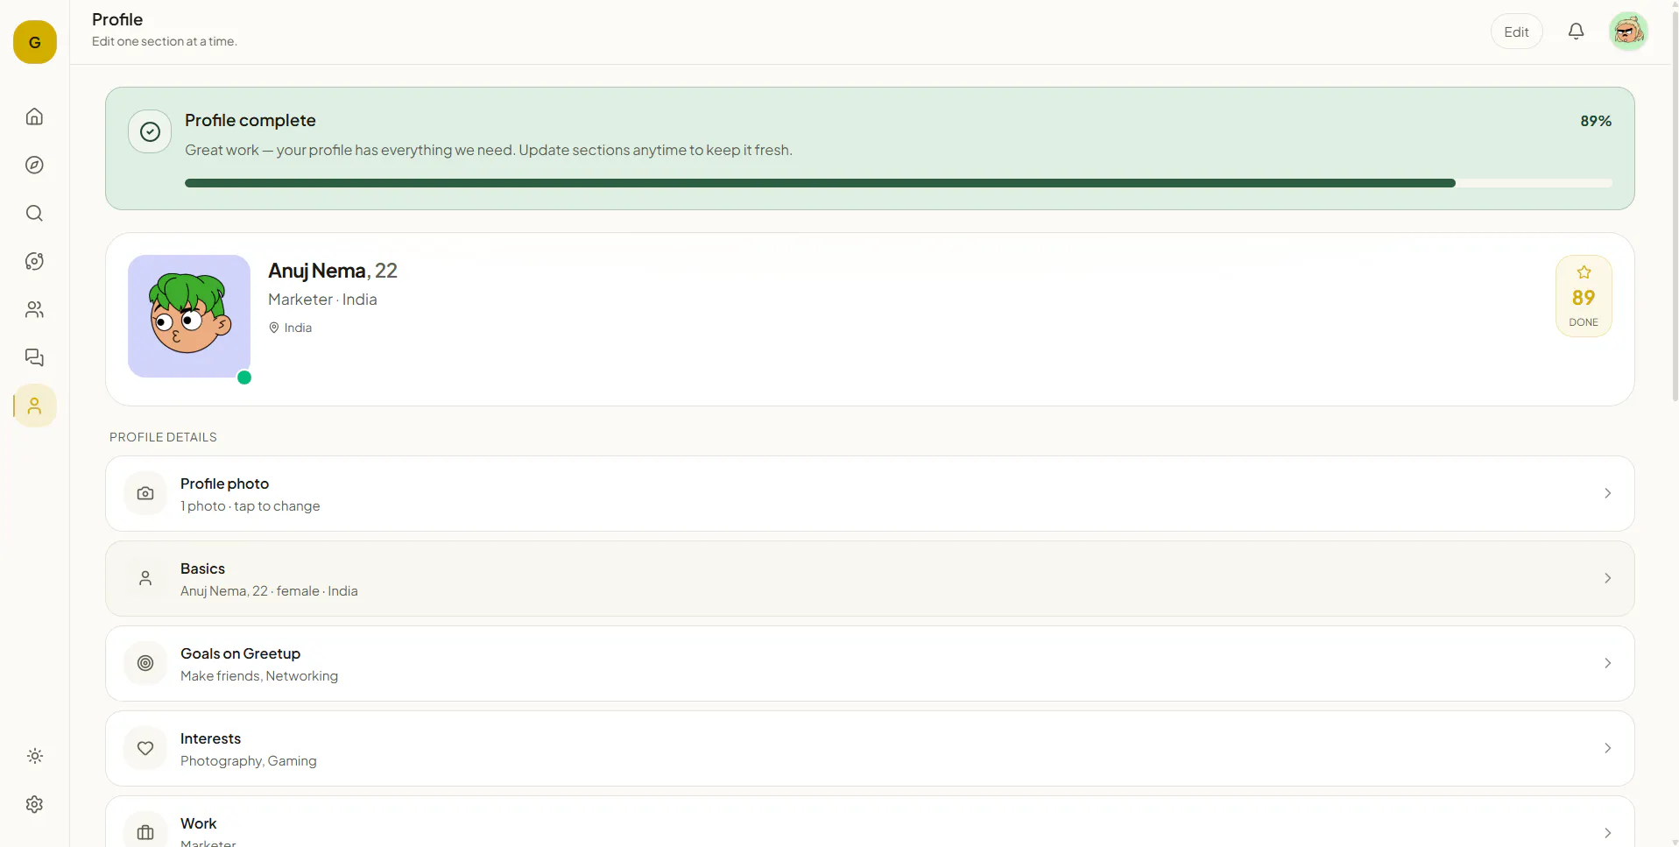Open notifications bell icon
Image resolution: width=1679 pixels, height=847 pixels.
click(x=1576, y=32)
